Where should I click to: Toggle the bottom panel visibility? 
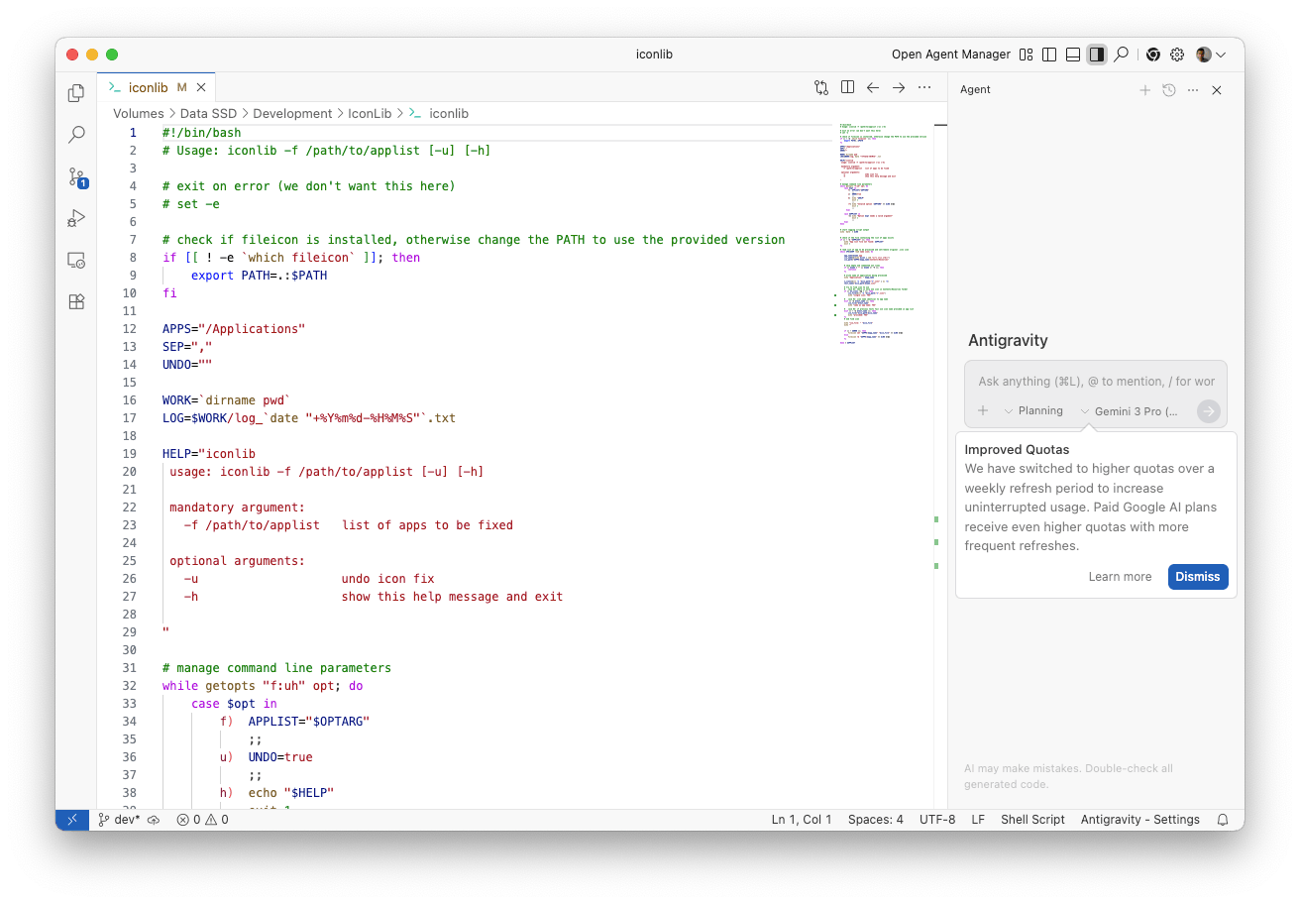1072,55
